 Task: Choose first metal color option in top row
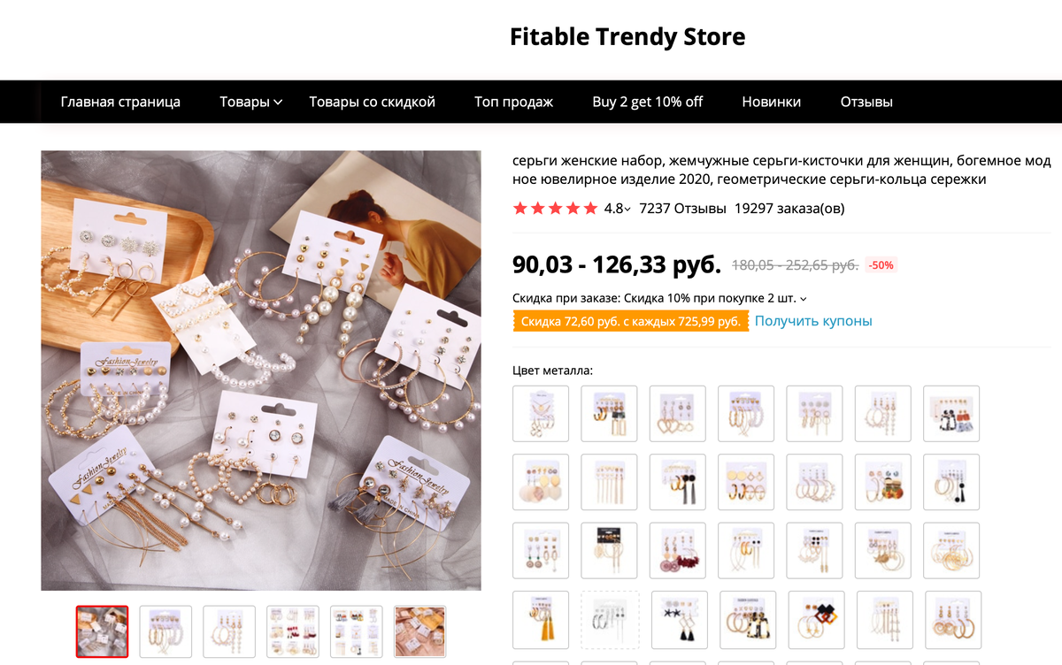click(x=541, y=413)
